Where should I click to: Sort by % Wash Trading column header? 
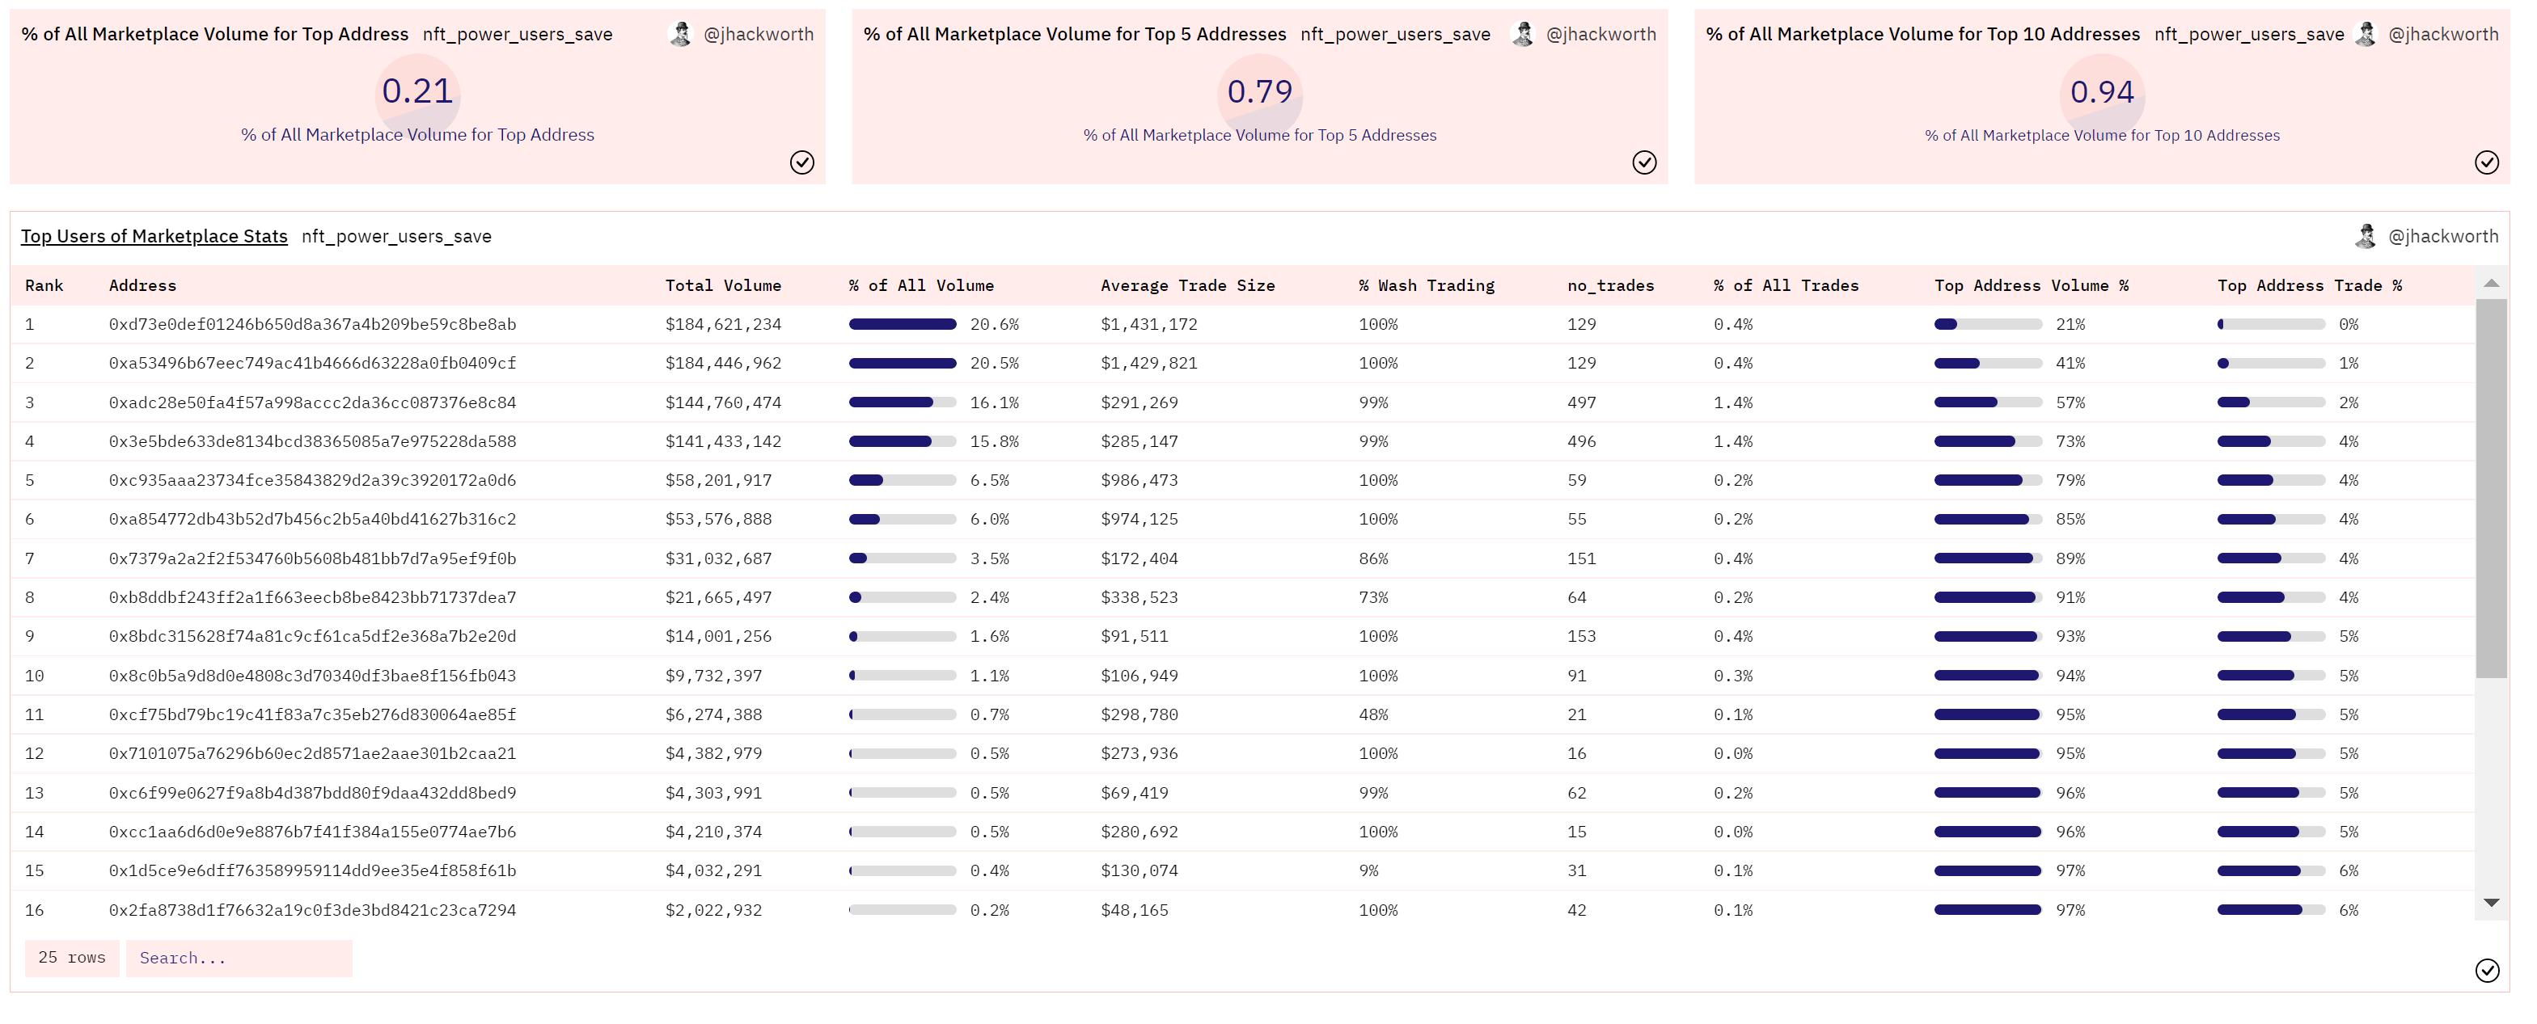(1426, 285)
